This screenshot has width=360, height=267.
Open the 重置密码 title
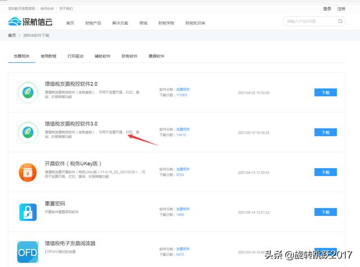point(55,204)
